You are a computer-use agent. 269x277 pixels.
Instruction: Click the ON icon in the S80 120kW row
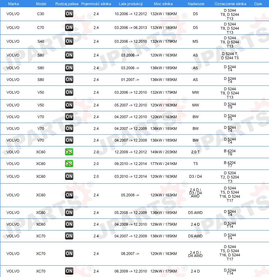coord(69,55)
